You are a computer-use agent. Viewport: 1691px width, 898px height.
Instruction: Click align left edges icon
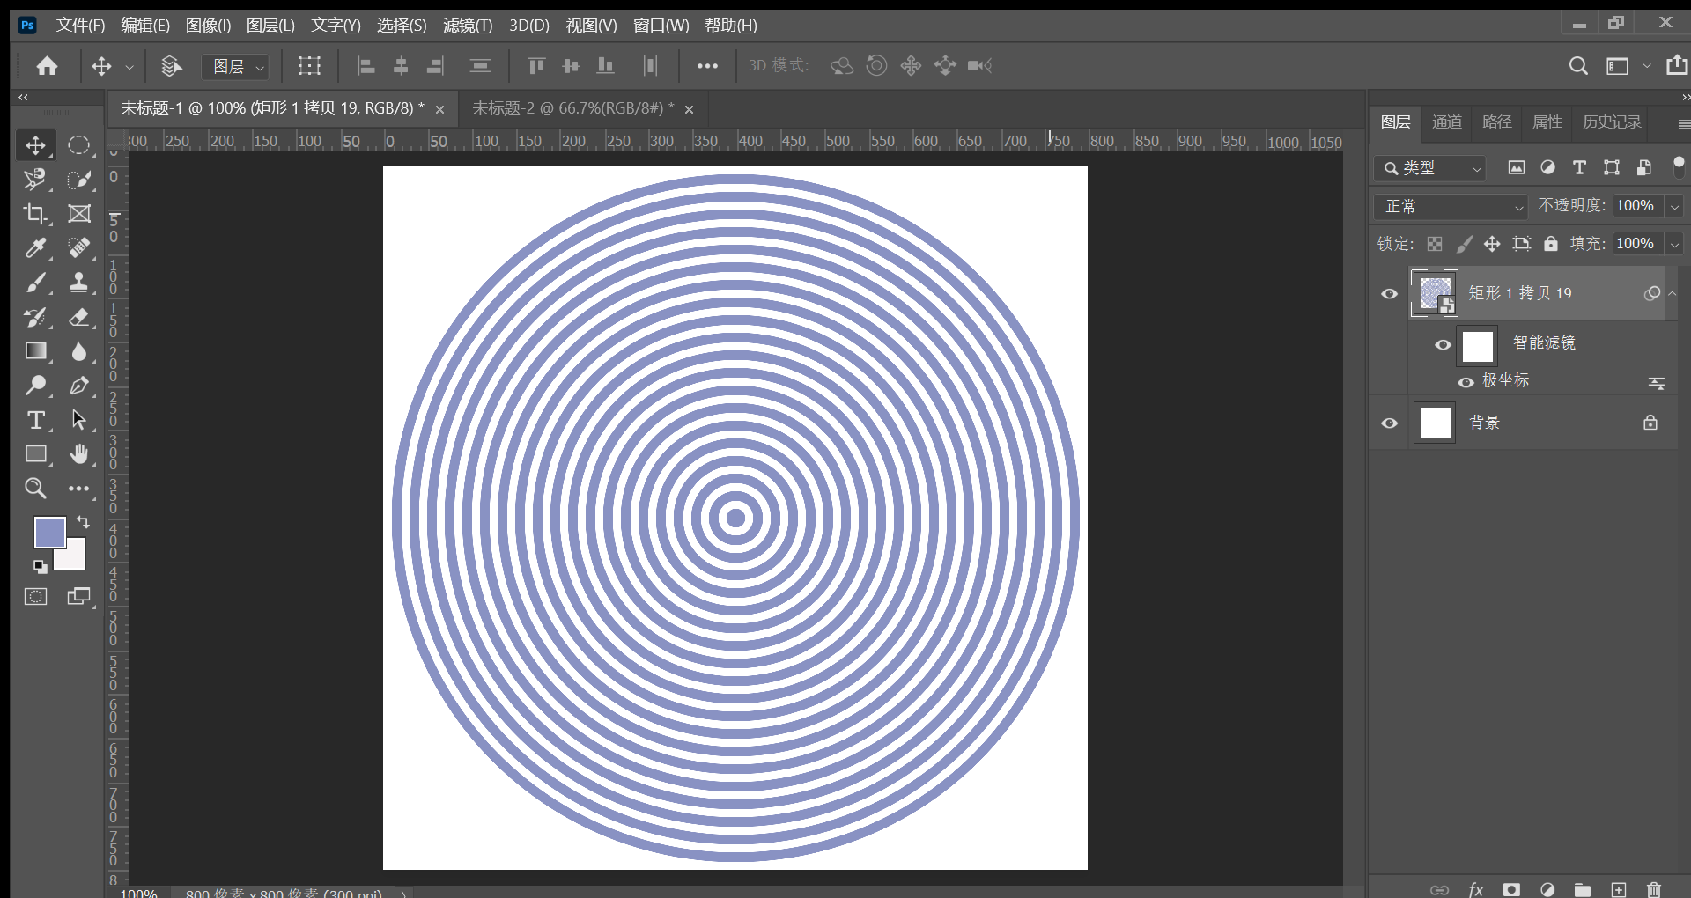pyautogui.click(x=366, y=66)
